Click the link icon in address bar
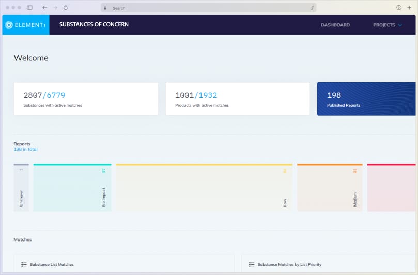 coord(312,8)
